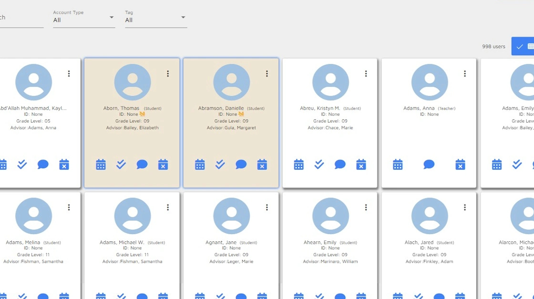This screenshot has width=534, height=299.
Task: Open options menu for Abd'Allah Muhammad card
Action: pos(69,73)
